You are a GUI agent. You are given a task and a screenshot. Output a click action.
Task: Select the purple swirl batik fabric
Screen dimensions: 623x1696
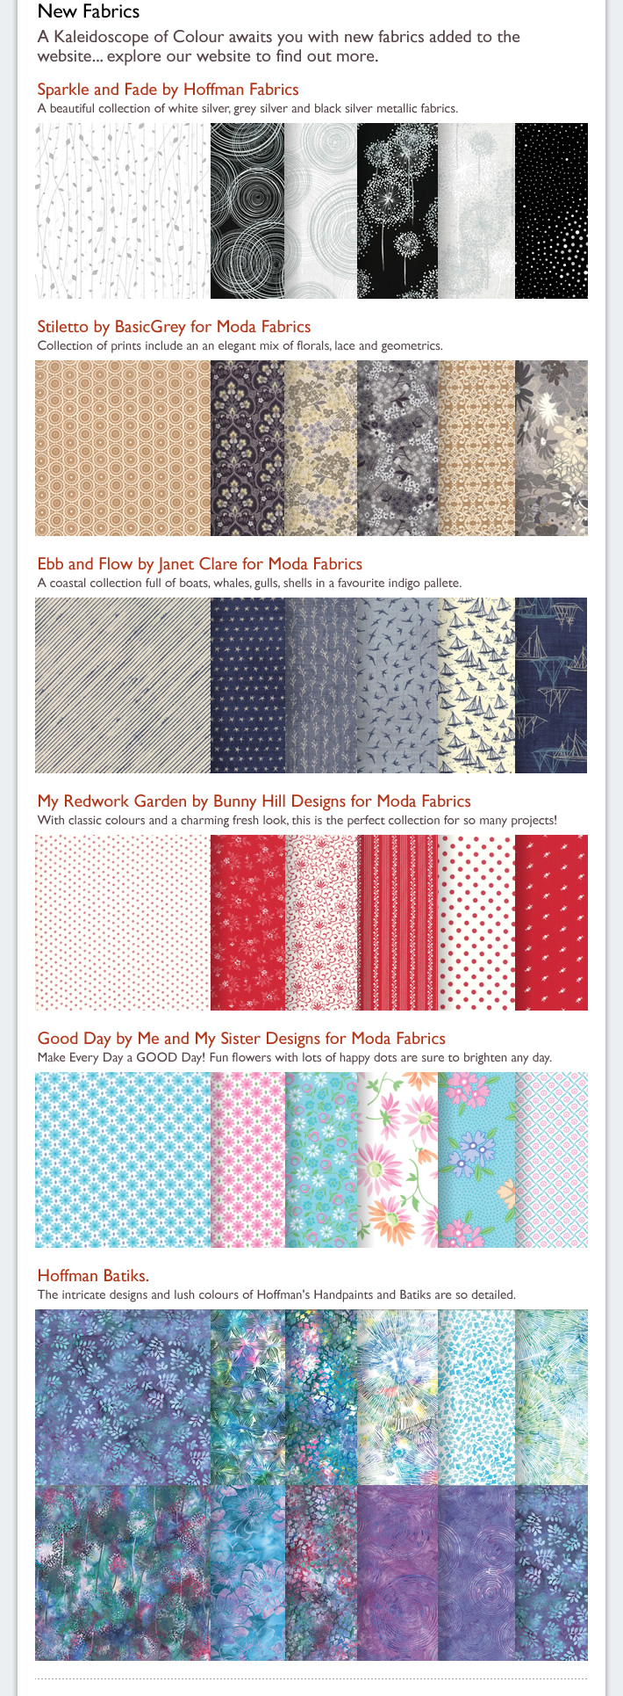coord(397,1573)
